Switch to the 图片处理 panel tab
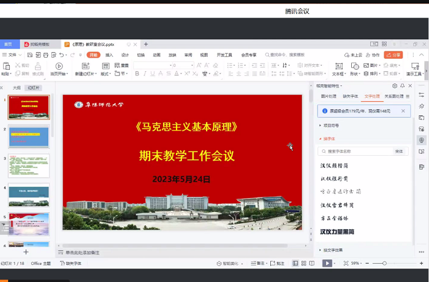 [328, 96]
